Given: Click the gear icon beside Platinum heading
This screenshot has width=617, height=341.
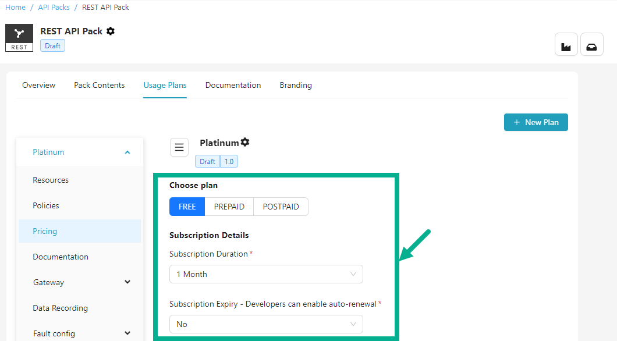Looking at the screenshot, I should [245, 143].
